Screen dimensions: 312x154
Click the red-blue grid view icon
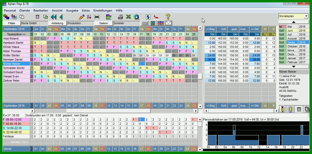pos(160,23)
